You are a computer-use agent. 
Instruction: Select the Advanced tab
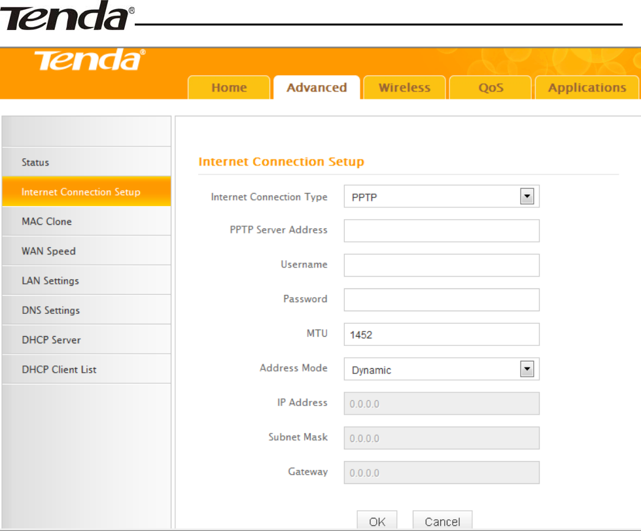[317, 87]
